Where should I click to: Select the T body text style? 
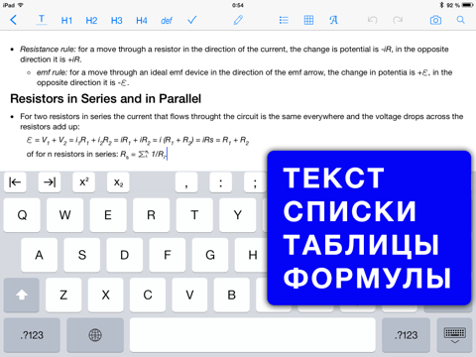(x=42, y=20)
